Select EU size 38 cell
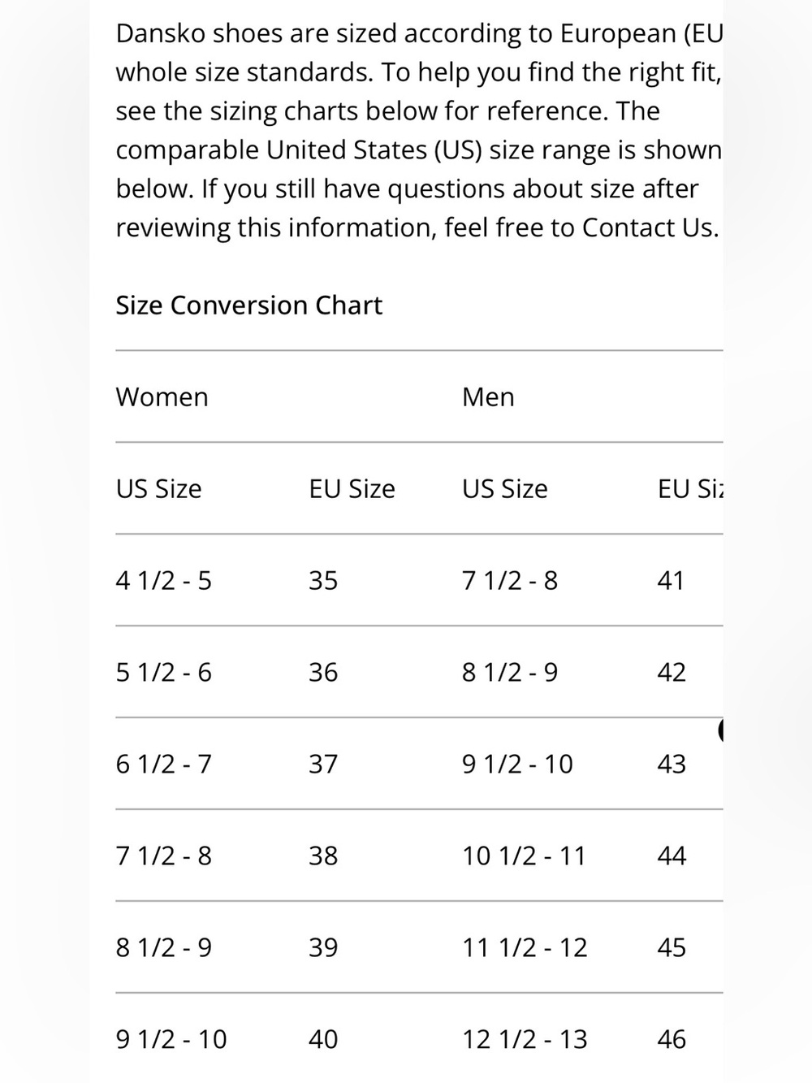812x1083 pixels. pos(323,856)
